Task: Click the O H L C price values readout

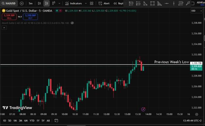Action: [101, 11]
